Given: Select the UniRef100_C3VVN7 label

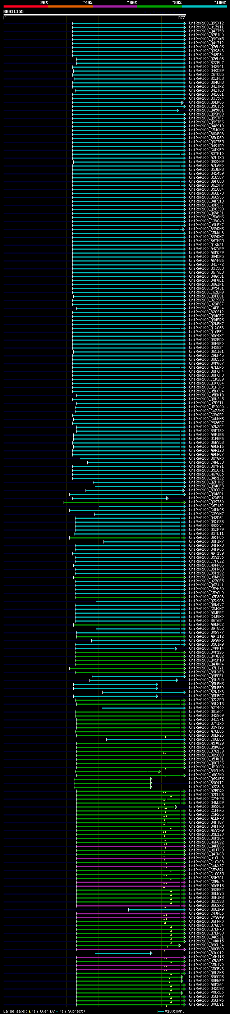Looking at the screenshot, I should click(x=206, y=514).
